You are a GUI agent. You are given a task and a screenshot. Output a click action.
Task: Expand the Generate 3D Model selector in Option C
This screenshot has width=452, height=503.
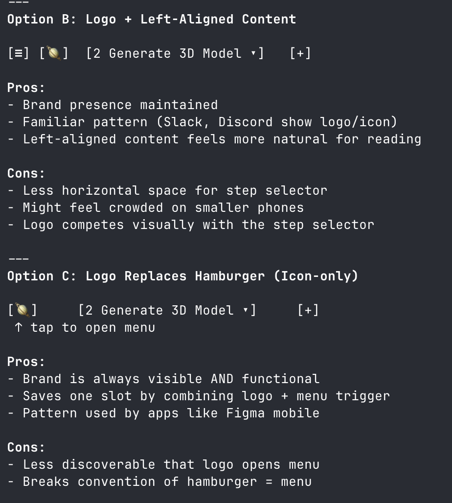click(x=167, y=310)
